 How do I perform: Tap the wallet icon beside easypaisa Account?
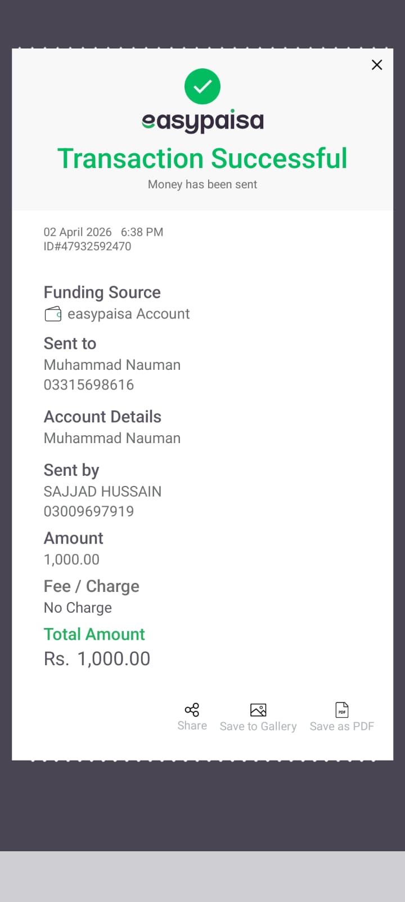coord(53,314)
